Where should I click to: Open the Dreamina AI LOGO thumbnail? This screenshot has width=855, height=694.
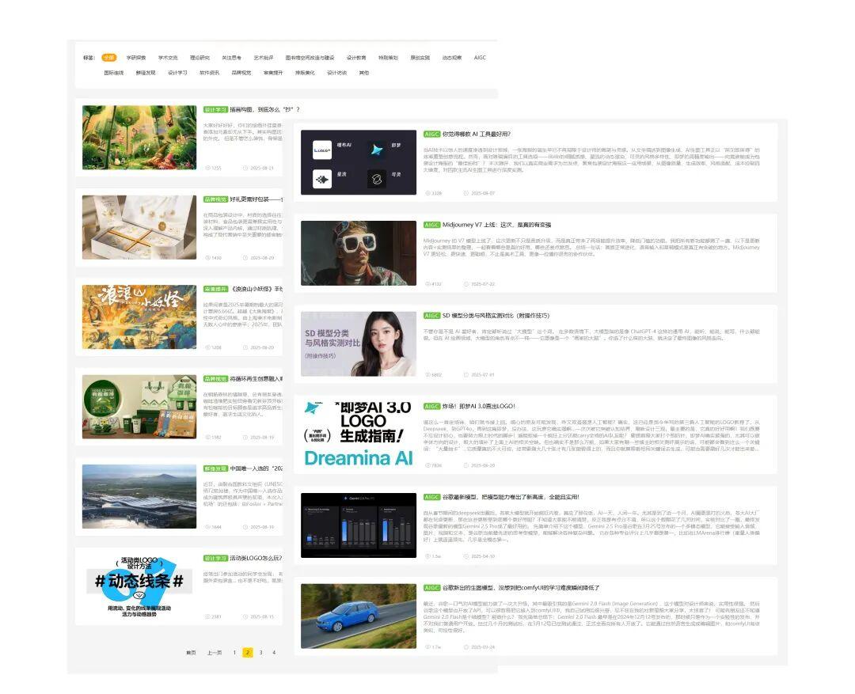tap(359, 434)
